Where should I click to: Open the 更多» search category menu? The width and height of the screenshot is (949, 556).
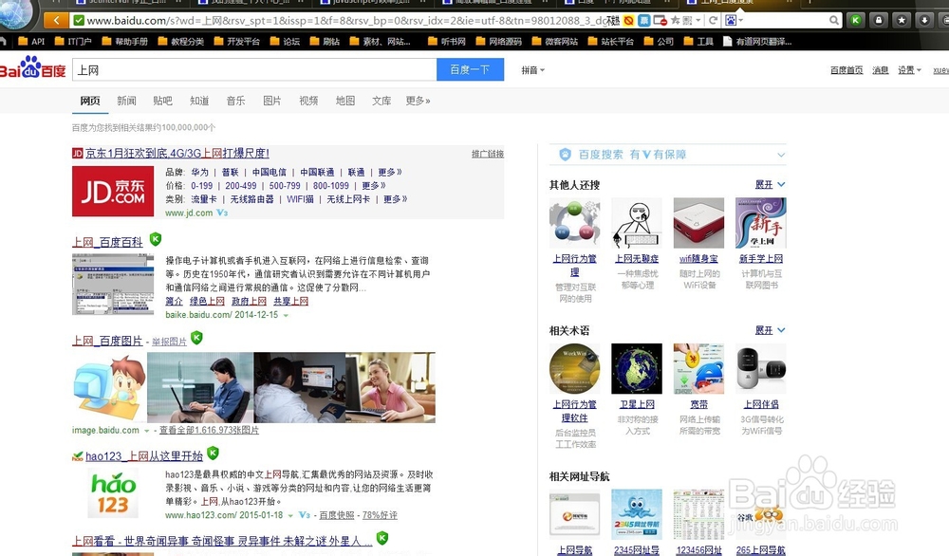(419, 101)
